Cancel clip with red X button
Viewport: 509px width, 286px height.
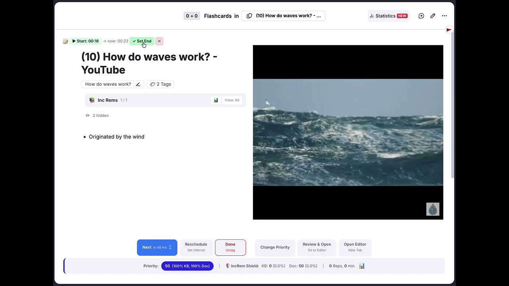pos(159,41)
